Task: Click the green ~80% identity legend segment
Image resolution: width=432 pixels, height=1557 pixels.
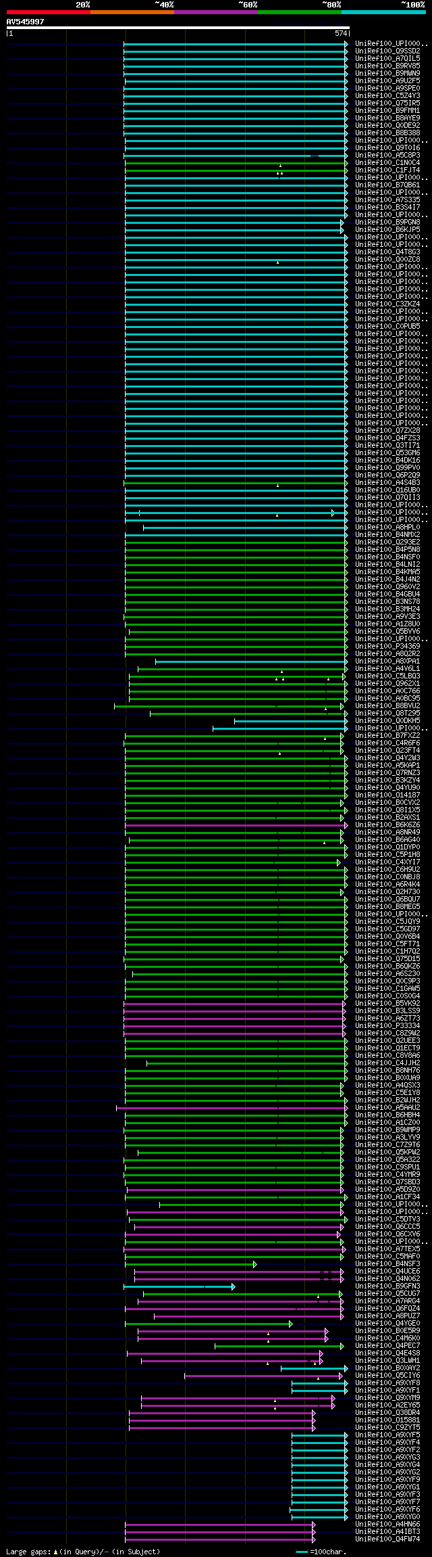Action: (299, 12)
